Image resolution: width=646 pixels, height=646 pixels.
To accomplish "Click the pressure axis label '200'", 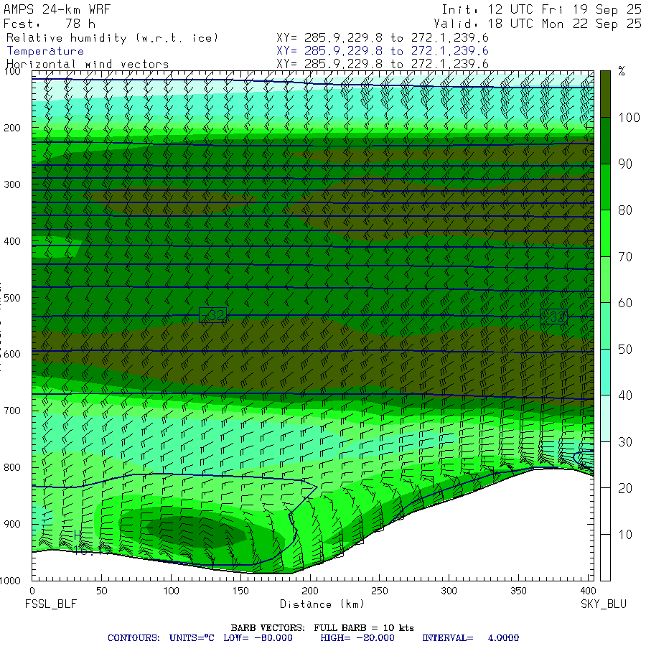I will tap(12, 128).
